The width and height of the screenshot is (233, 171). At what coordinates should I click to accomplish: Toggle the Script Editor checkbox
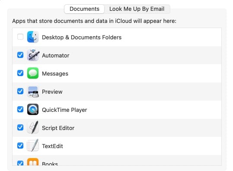click(20, 127)
